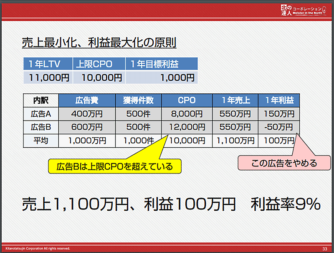Select the 広告A row label
334x253 pixels.
[40, 114]
